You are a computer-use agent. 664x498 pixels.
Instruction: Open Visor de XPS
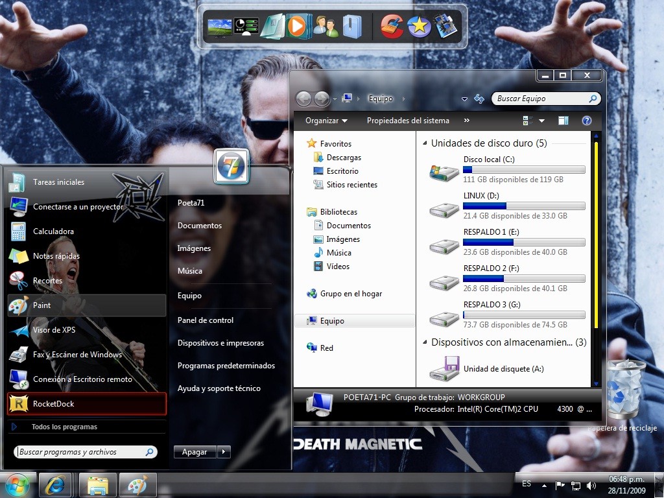pyautogui.click(x=87, y=330)
